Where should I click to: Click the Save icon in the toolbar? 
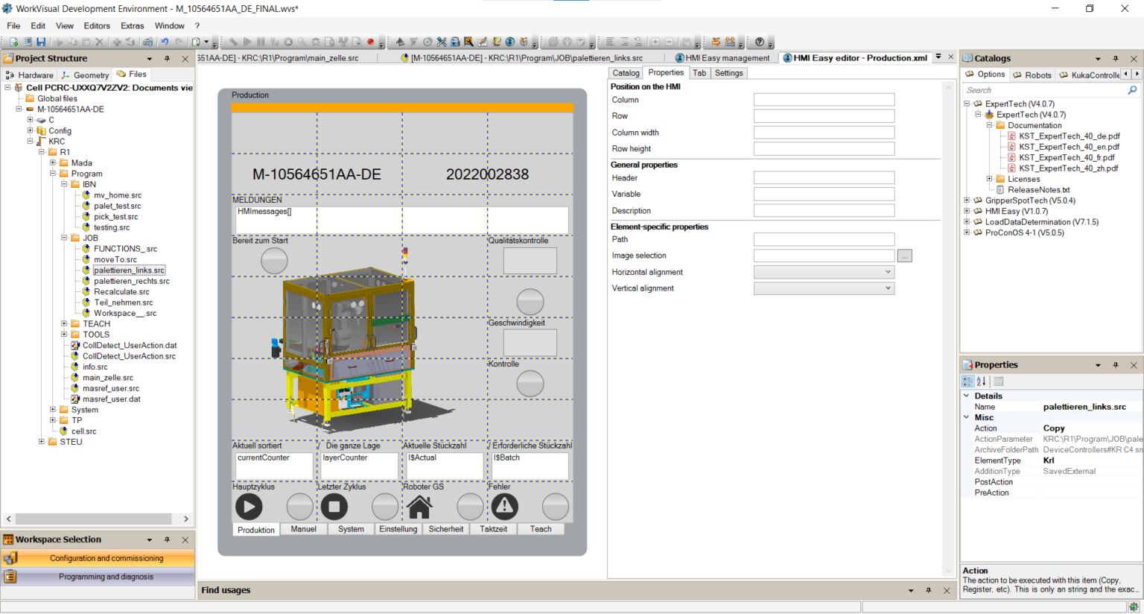[x=41, y=42]
